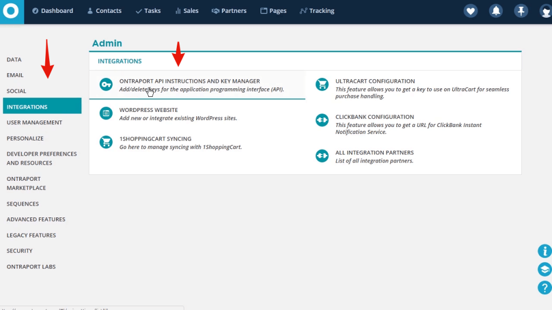Click the pin icon in top bar
This screenshot has height=310, width=552.
pos(521,11)
